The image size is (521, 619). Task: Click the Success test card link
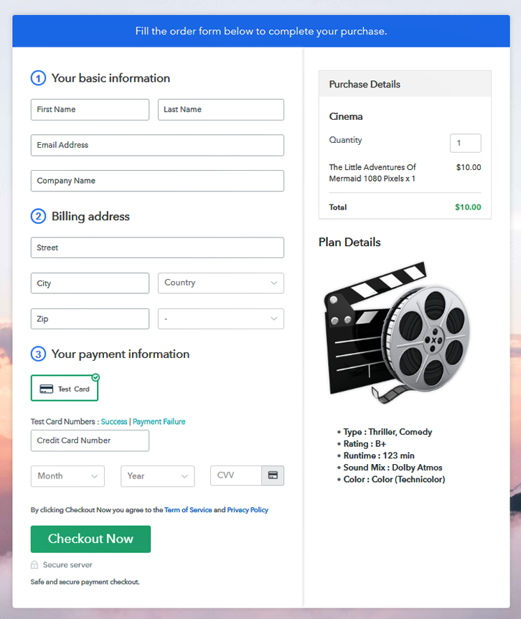(x=114, y=422)
